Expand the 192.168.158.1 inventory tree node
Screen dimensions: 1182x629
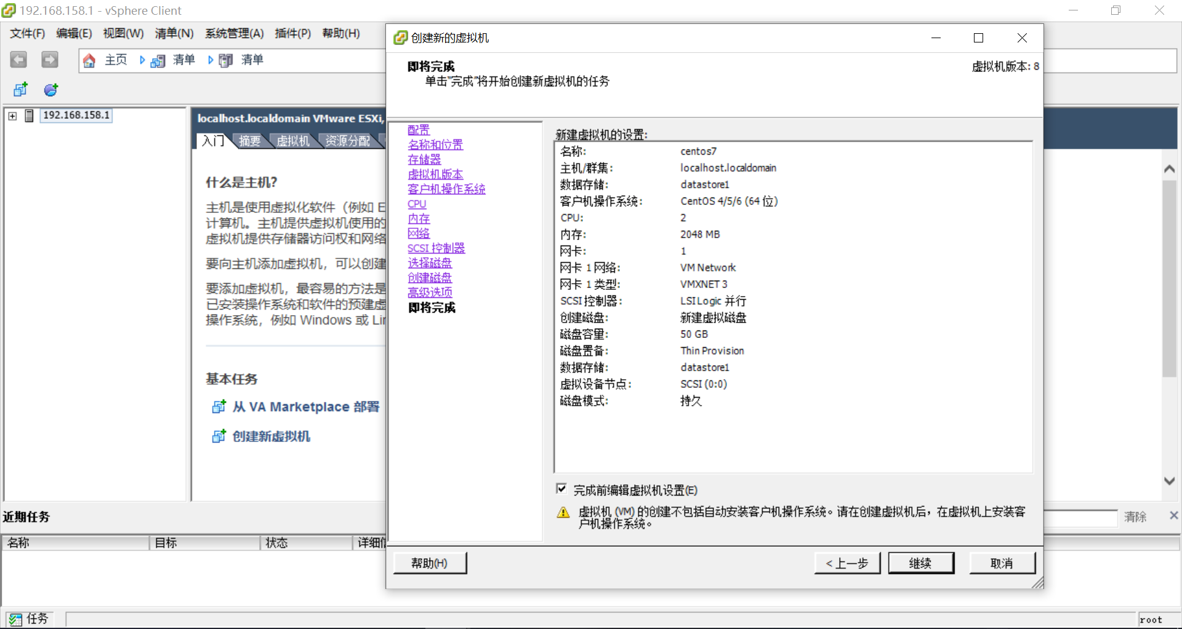(12, 115)
